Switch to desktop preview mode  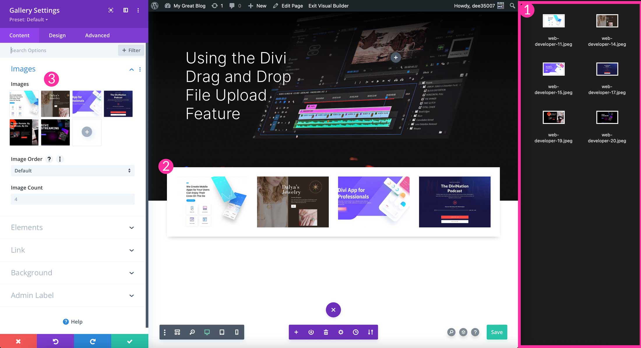207,332
